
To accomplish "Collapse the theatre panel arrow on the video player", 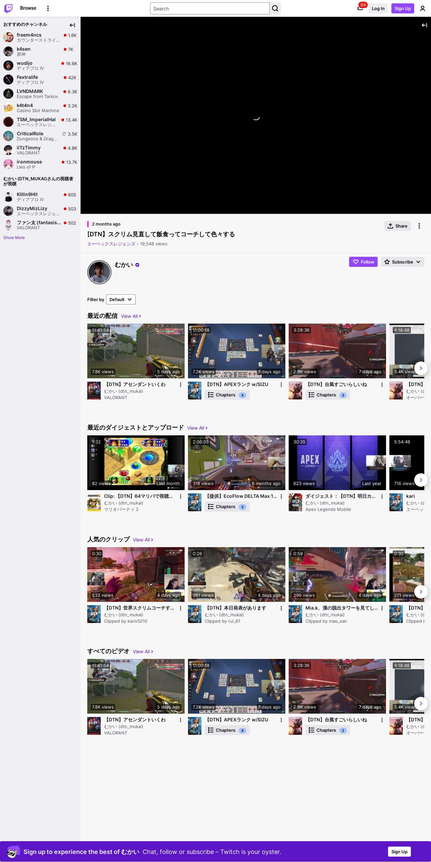I will point(424,25).
